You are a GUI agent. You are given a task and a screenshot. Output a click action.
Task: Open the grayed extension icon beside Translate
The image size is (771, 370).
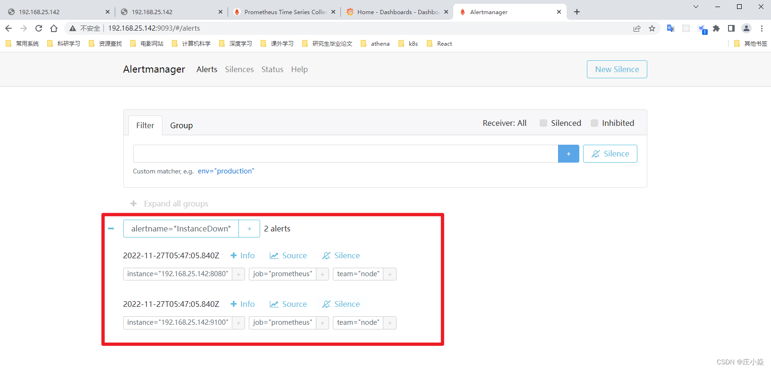[686, 28]
